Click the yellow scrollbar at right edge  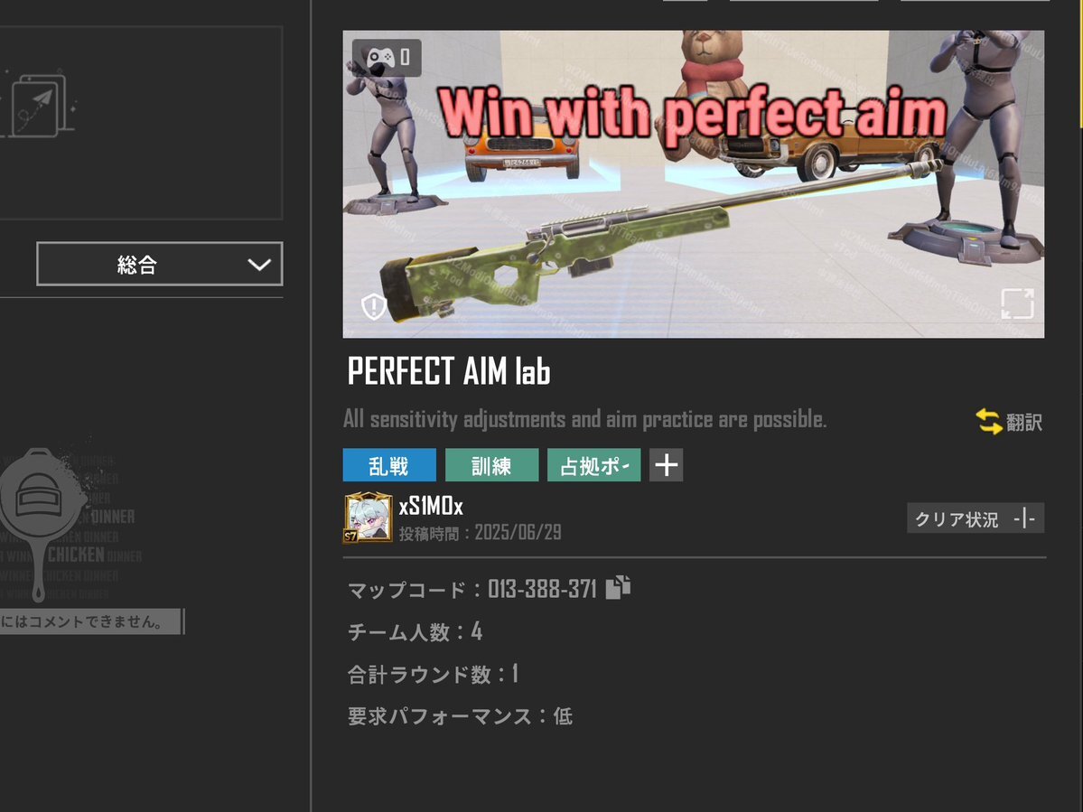pos(1081,63)
